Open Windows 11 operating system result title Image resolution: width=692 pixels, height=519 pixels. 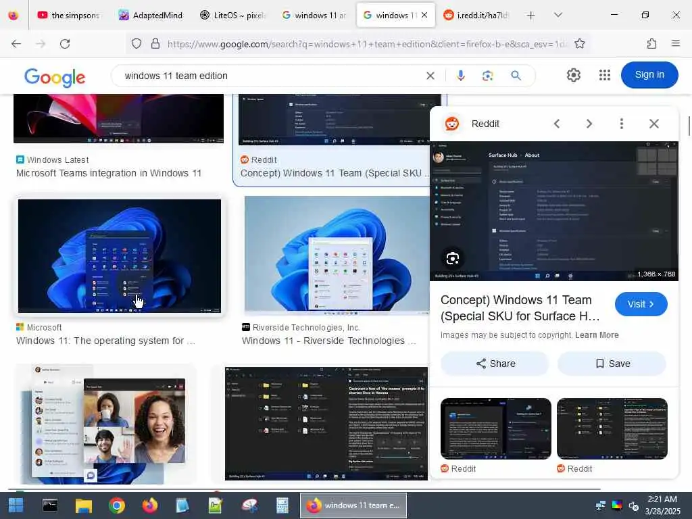point(105,341)
